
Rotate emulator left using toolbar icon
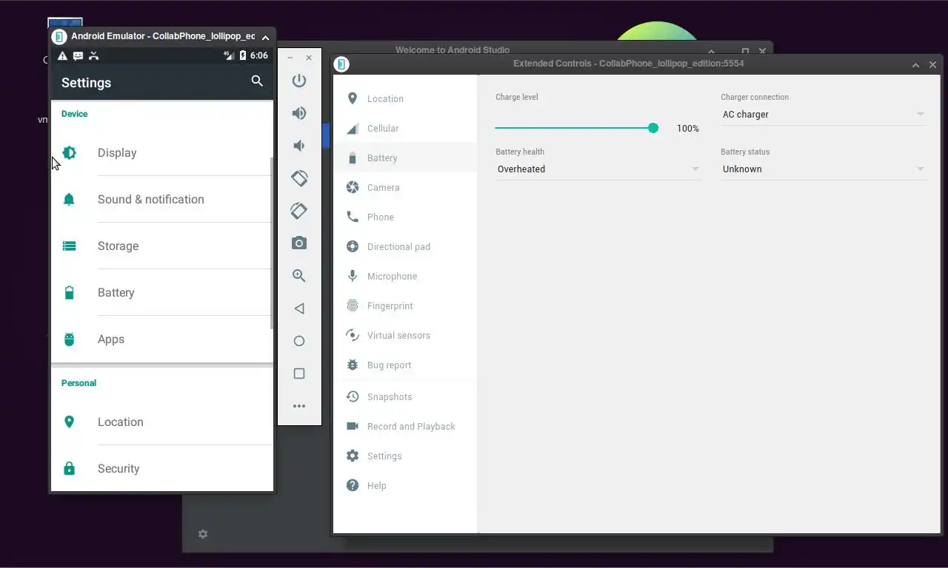point(299,178)
